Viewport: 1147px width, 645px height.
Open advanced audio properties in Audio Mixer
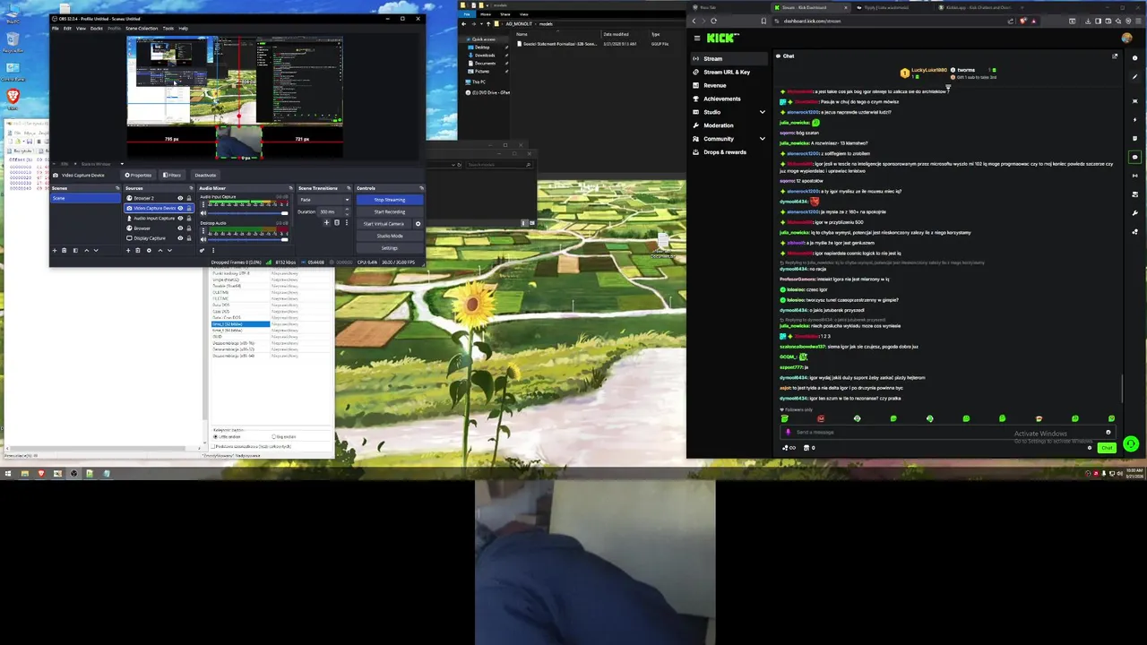tap(202, 250)
